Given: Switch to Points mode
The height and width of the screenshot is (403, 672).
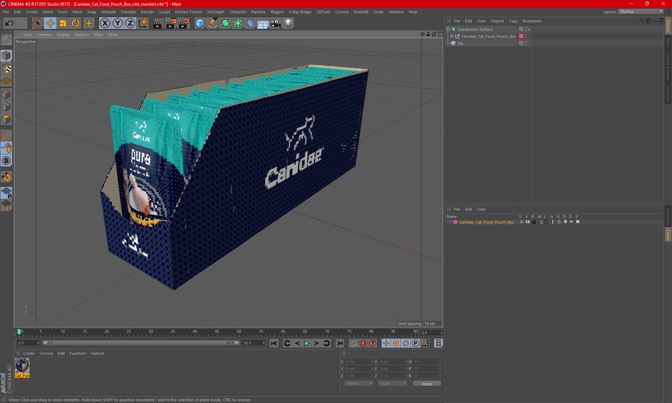Looking at the screenshot, I should (x=6, y=94).
